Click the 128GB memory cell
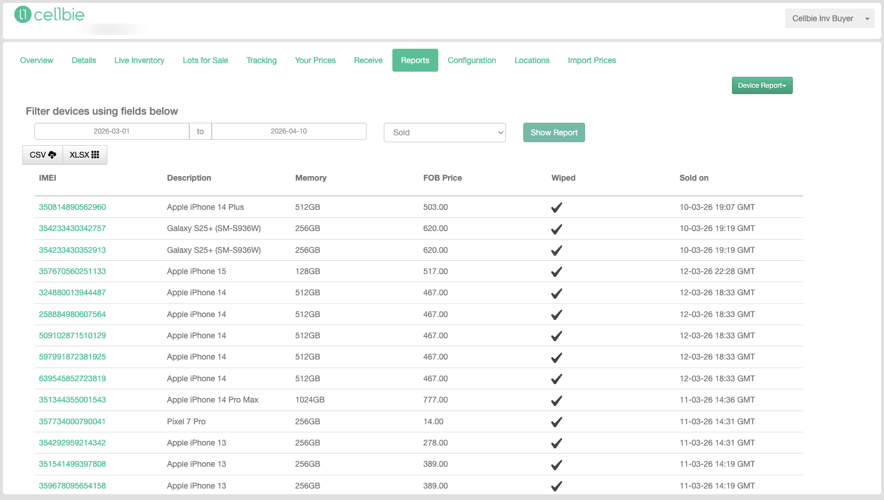Image resolution: width=884 pixels, height=500 pixels. (307, 271)
